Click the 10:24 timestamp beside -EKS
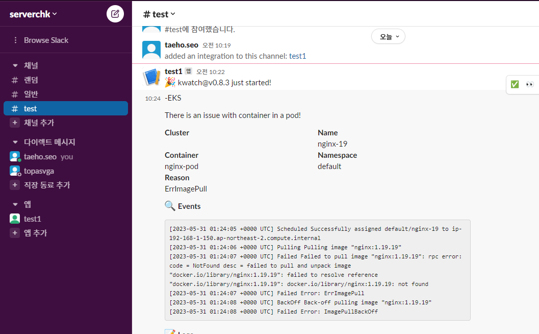This screenshot has width=539, height=334. 152,99
